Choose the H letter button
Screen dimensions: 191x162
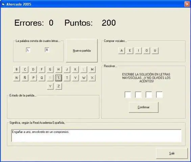pyautogui.click(x=58, y=69)
